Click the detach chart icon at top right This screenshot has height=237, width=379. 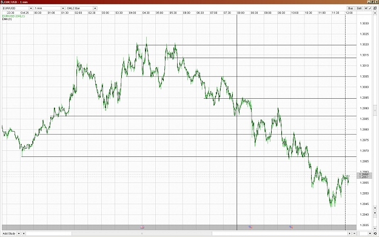click(375, 8)
